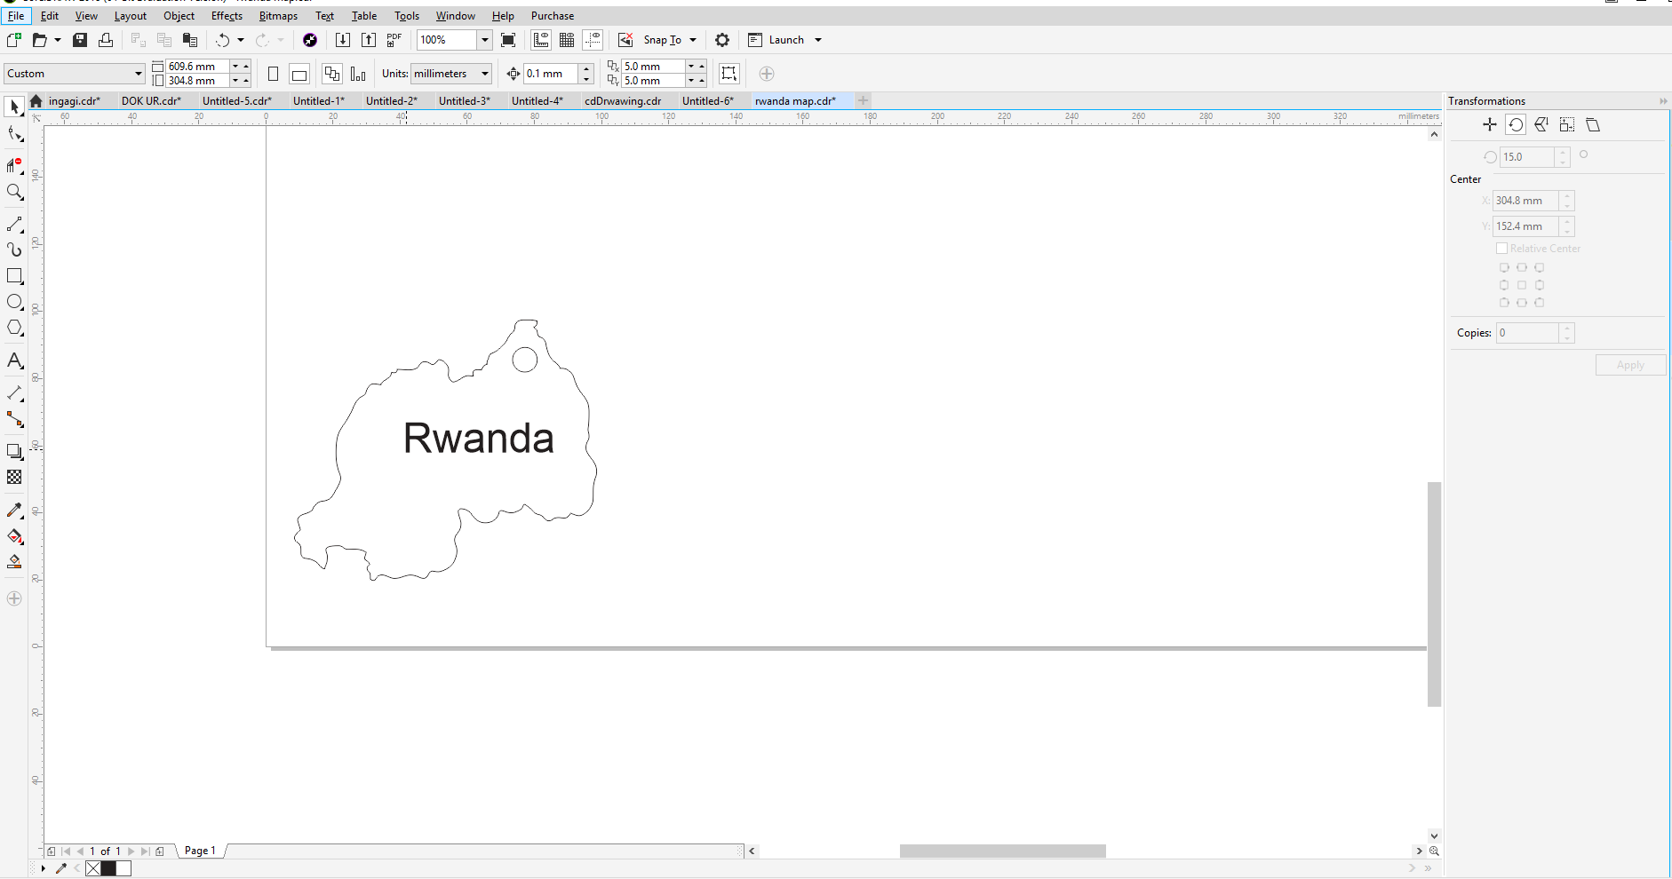Viewport: 1672px width, 879px height.
Task: Set page orientation to portrait
Action: pyautogui.click(x=274, y=74)
